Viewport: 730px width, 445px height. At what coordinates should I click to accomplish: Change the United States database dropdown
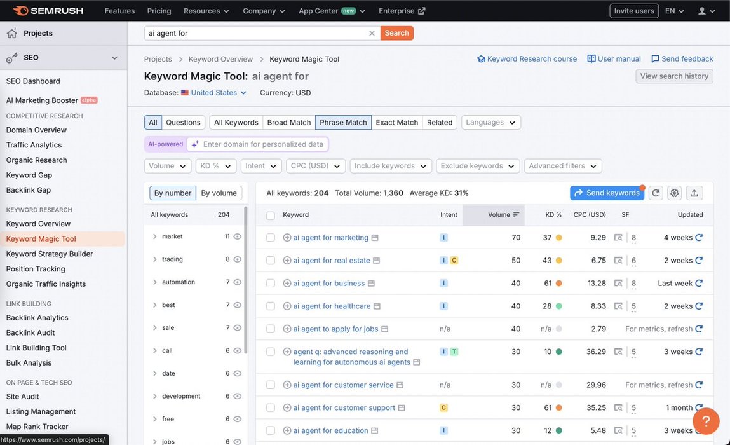pos(213,93)
